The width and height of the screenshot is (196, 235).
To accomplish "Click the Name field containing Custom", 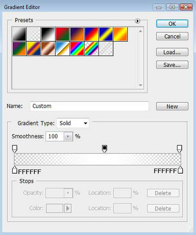I will tap(89, 106).
